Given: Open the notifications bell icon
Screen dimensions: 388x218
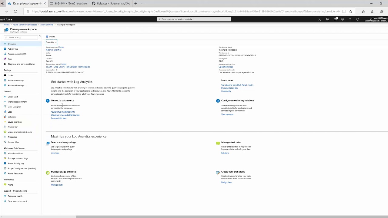Looking at the screenshot, I should (x=335, y=19).
